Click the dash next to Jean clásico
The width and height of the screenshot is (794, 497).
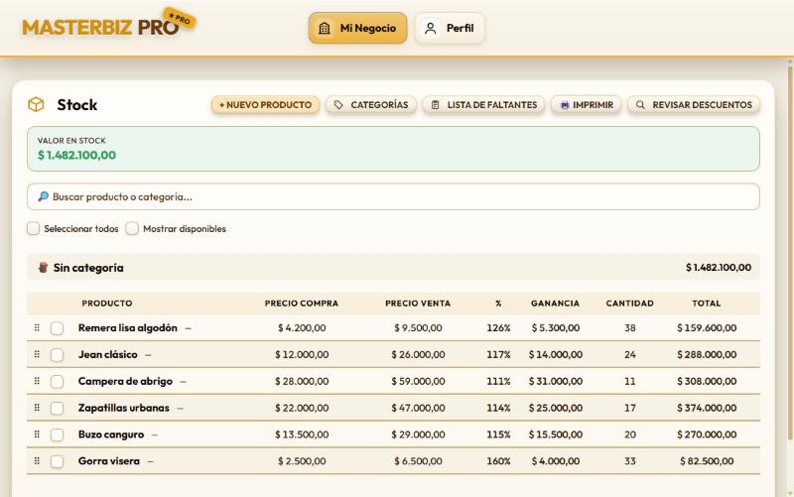[148, 355]
